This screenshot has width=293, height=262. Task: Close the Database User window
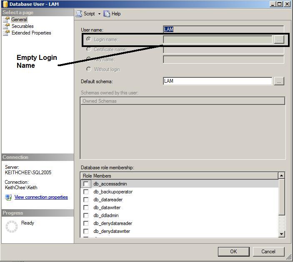pyautogui.click(x=287, y=4)
